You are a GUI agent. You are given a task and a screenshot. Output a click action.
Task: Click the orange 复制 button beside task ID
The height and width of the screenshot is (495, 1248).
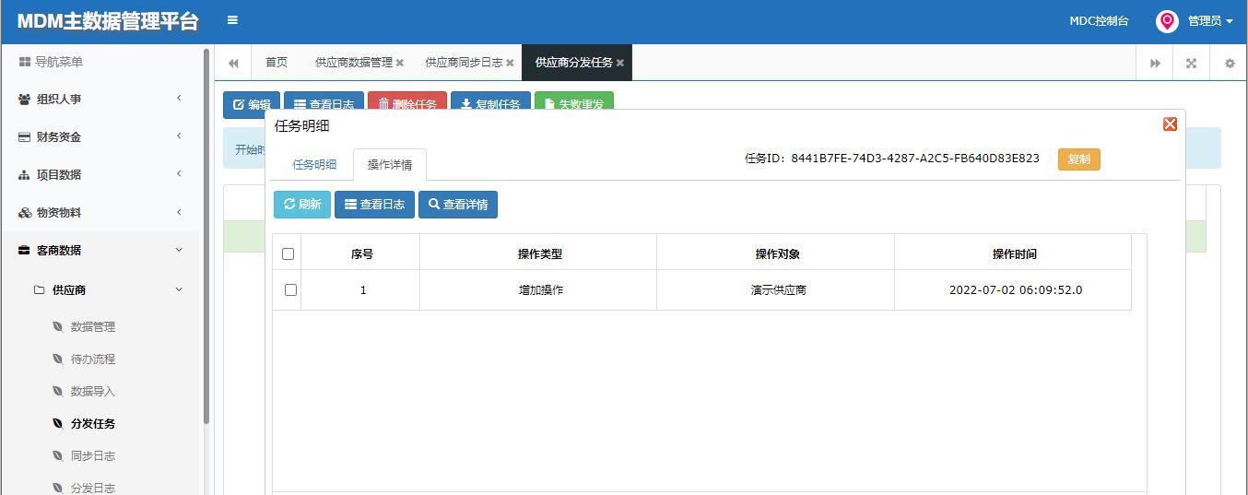click(x=1078, y=159)
